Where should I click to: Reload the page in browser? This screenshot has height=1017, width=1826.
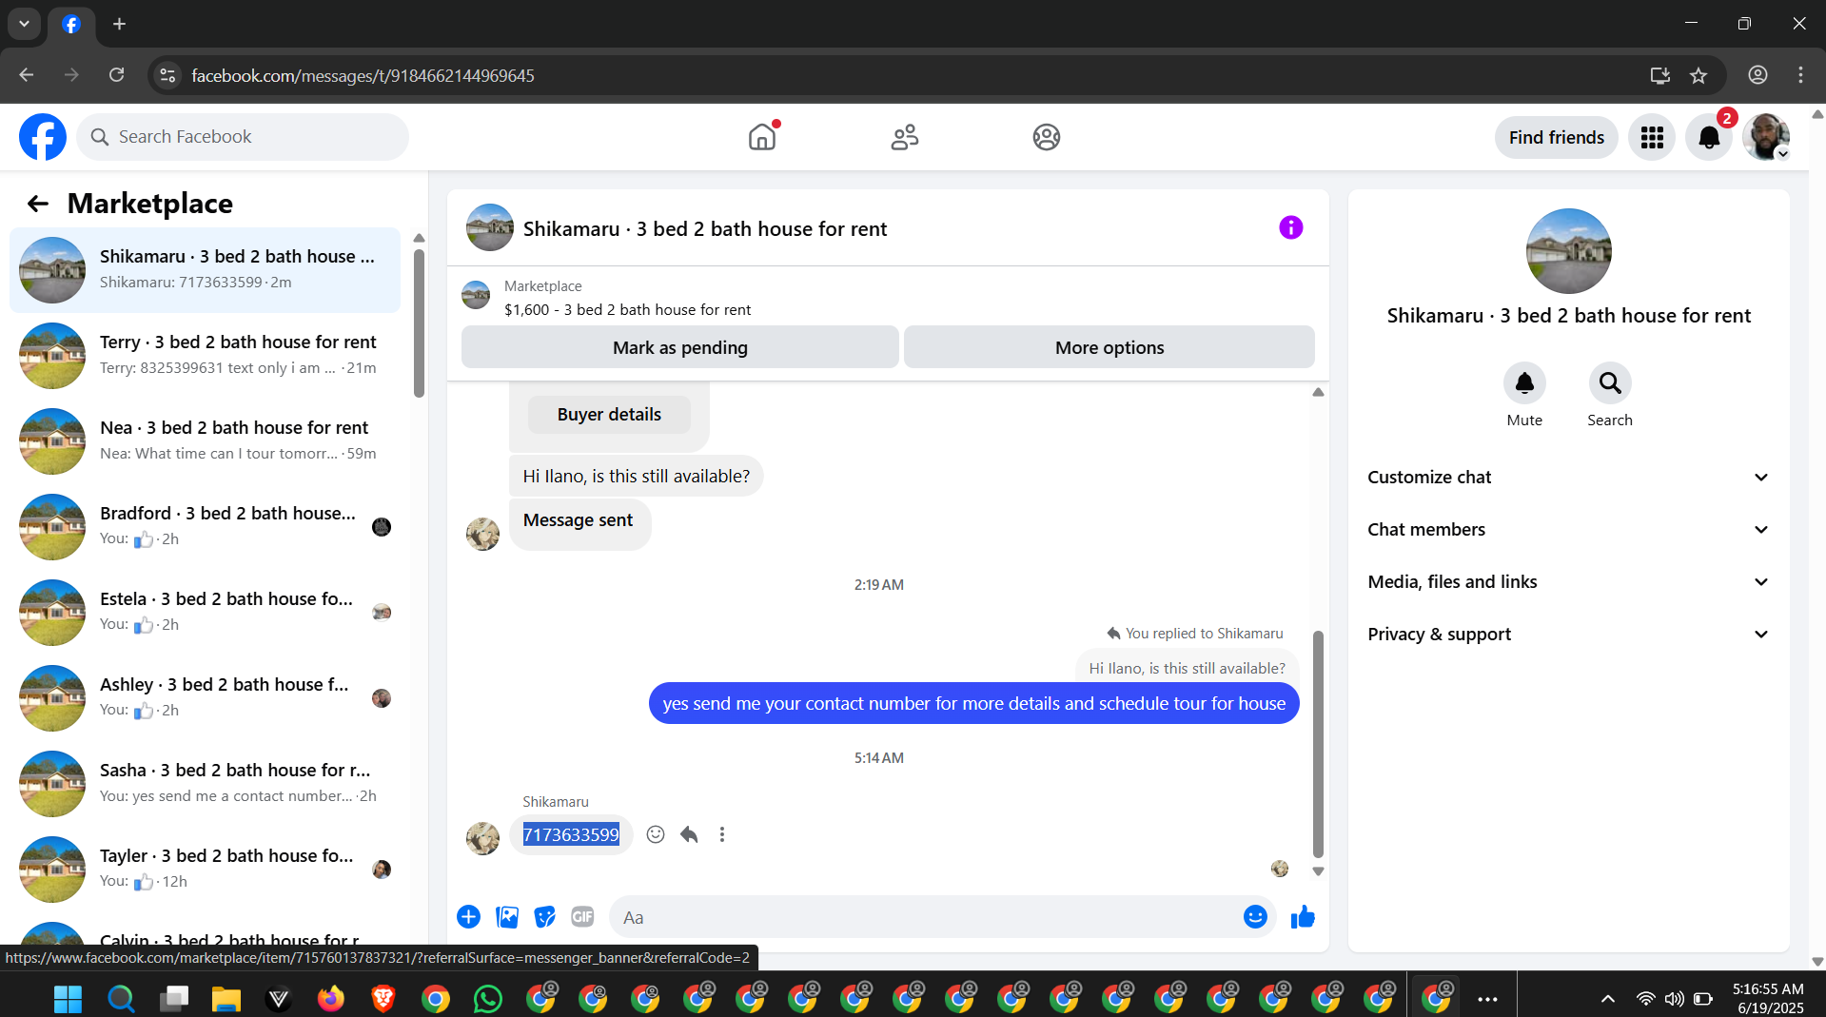click(x=116, y=75)
